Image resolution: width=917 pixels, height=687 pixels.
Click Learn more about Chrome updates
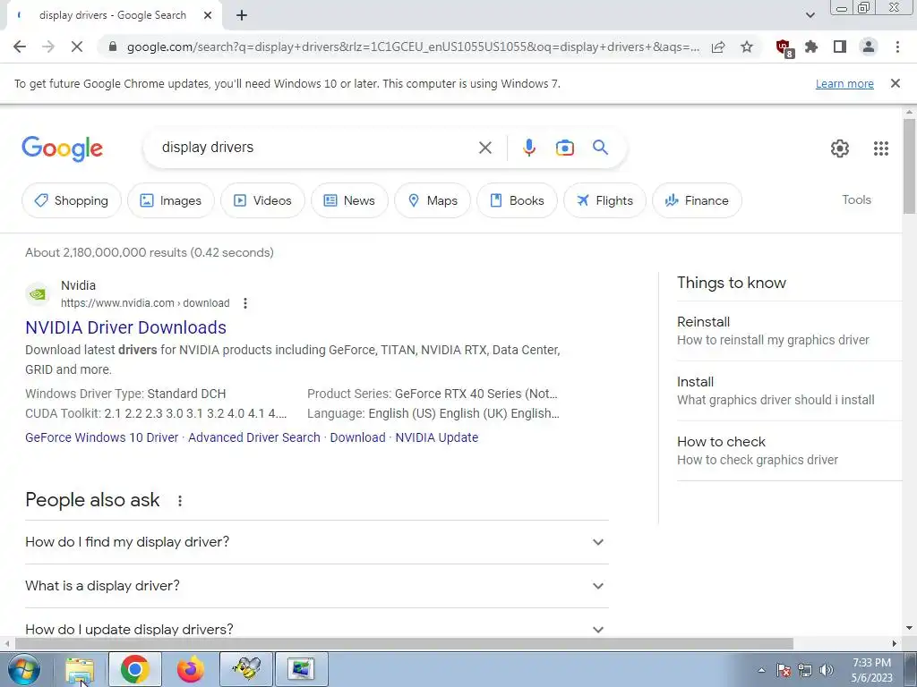844,83
